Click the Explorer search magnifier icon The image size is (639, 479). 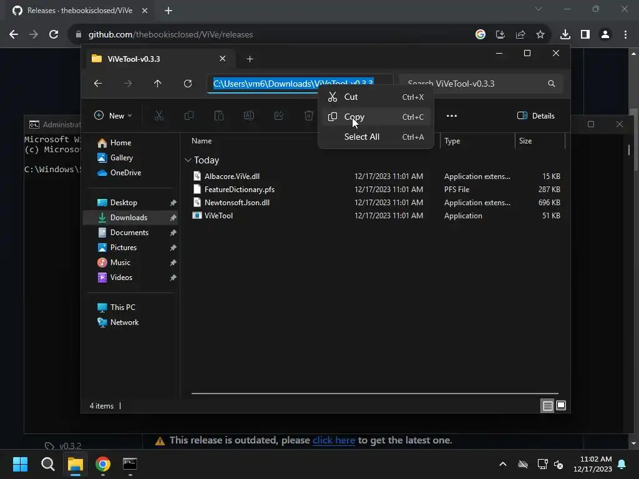coord(552,84)
